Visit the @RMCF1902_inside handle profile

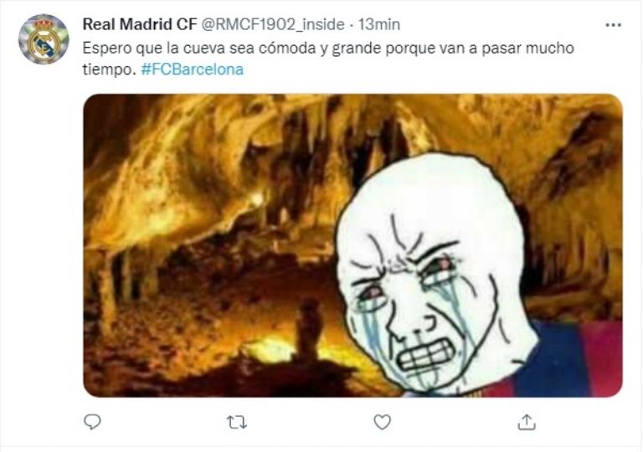coord(272,24)
